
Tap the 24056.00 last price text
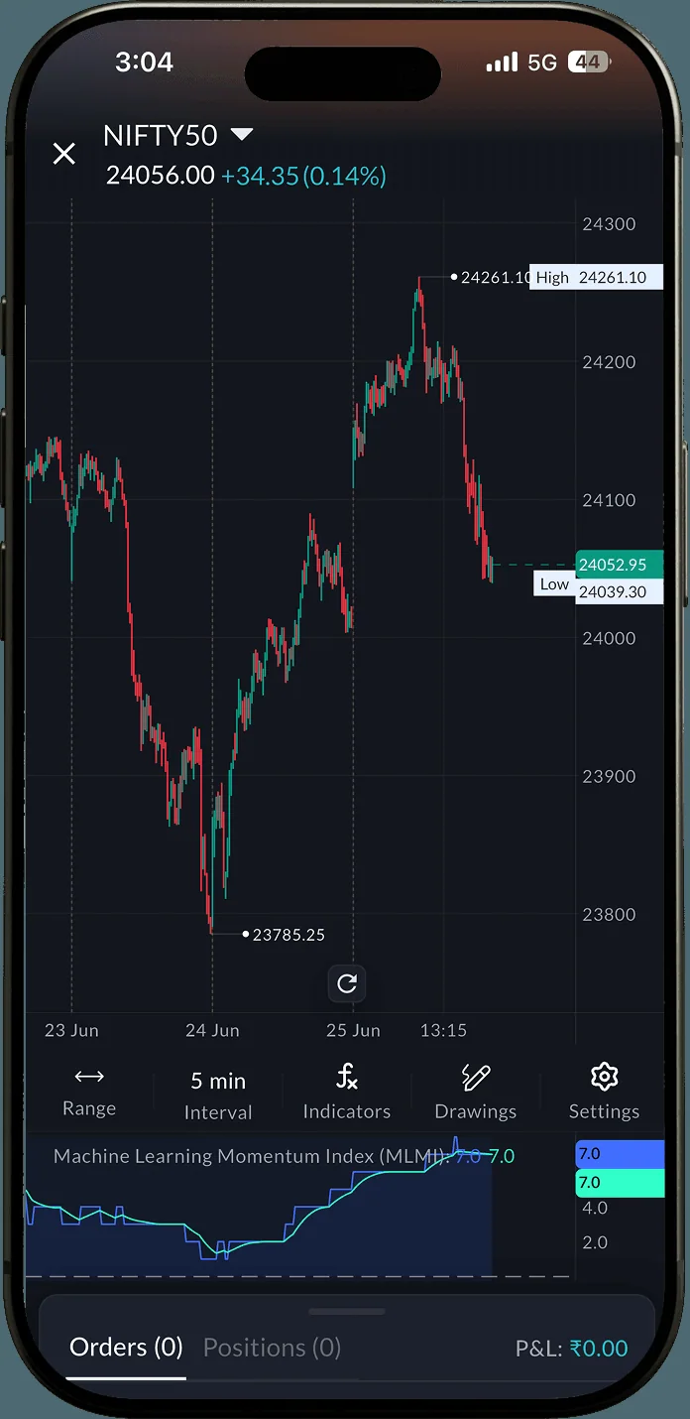pyautogui.click(x=161, y=176)
